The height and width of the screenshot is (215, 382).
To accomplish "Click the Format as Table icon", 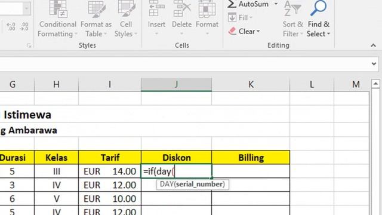I will click(x=96, y=9).
